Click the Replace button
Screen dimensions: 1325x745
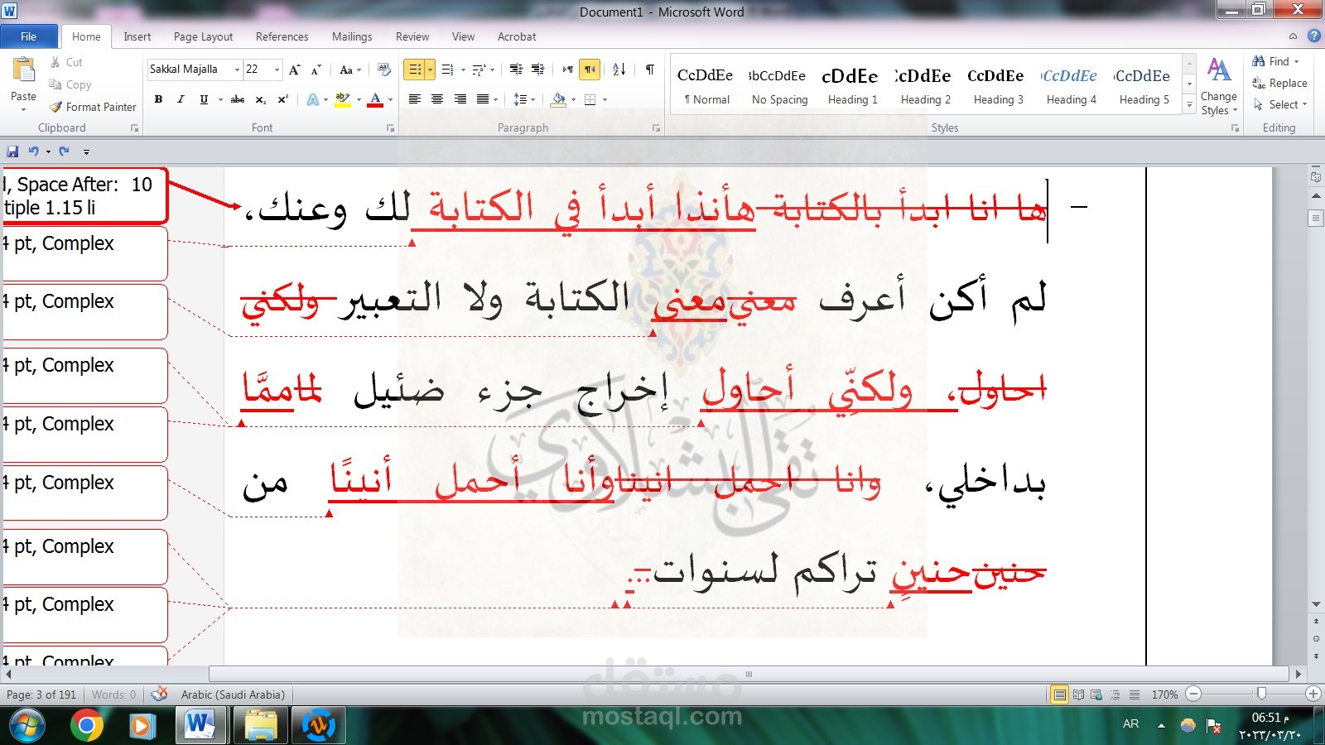[x=1279, y=83]
